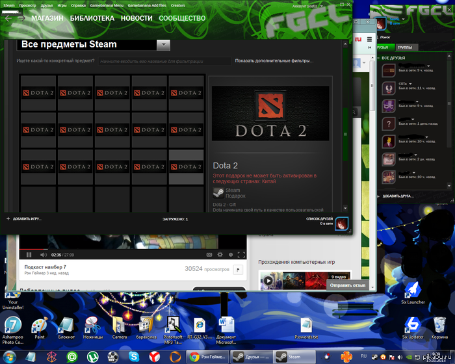Open the Steam menu in menu bar
Screen dimensions: 455x364
coord(9,5)
